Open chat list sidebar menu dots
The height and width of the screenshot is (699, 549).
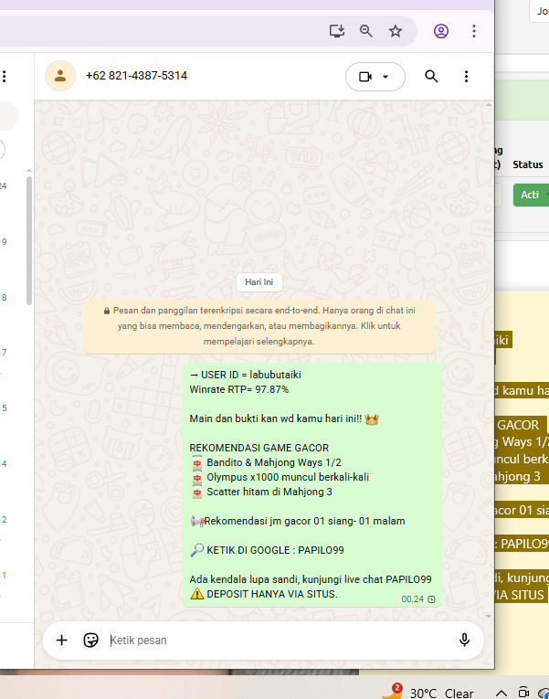coord(4,76)
